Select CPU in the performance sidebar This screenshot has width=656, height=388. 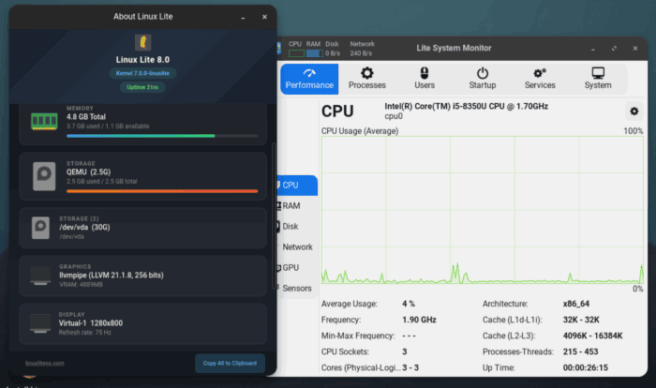click(297, 185)
